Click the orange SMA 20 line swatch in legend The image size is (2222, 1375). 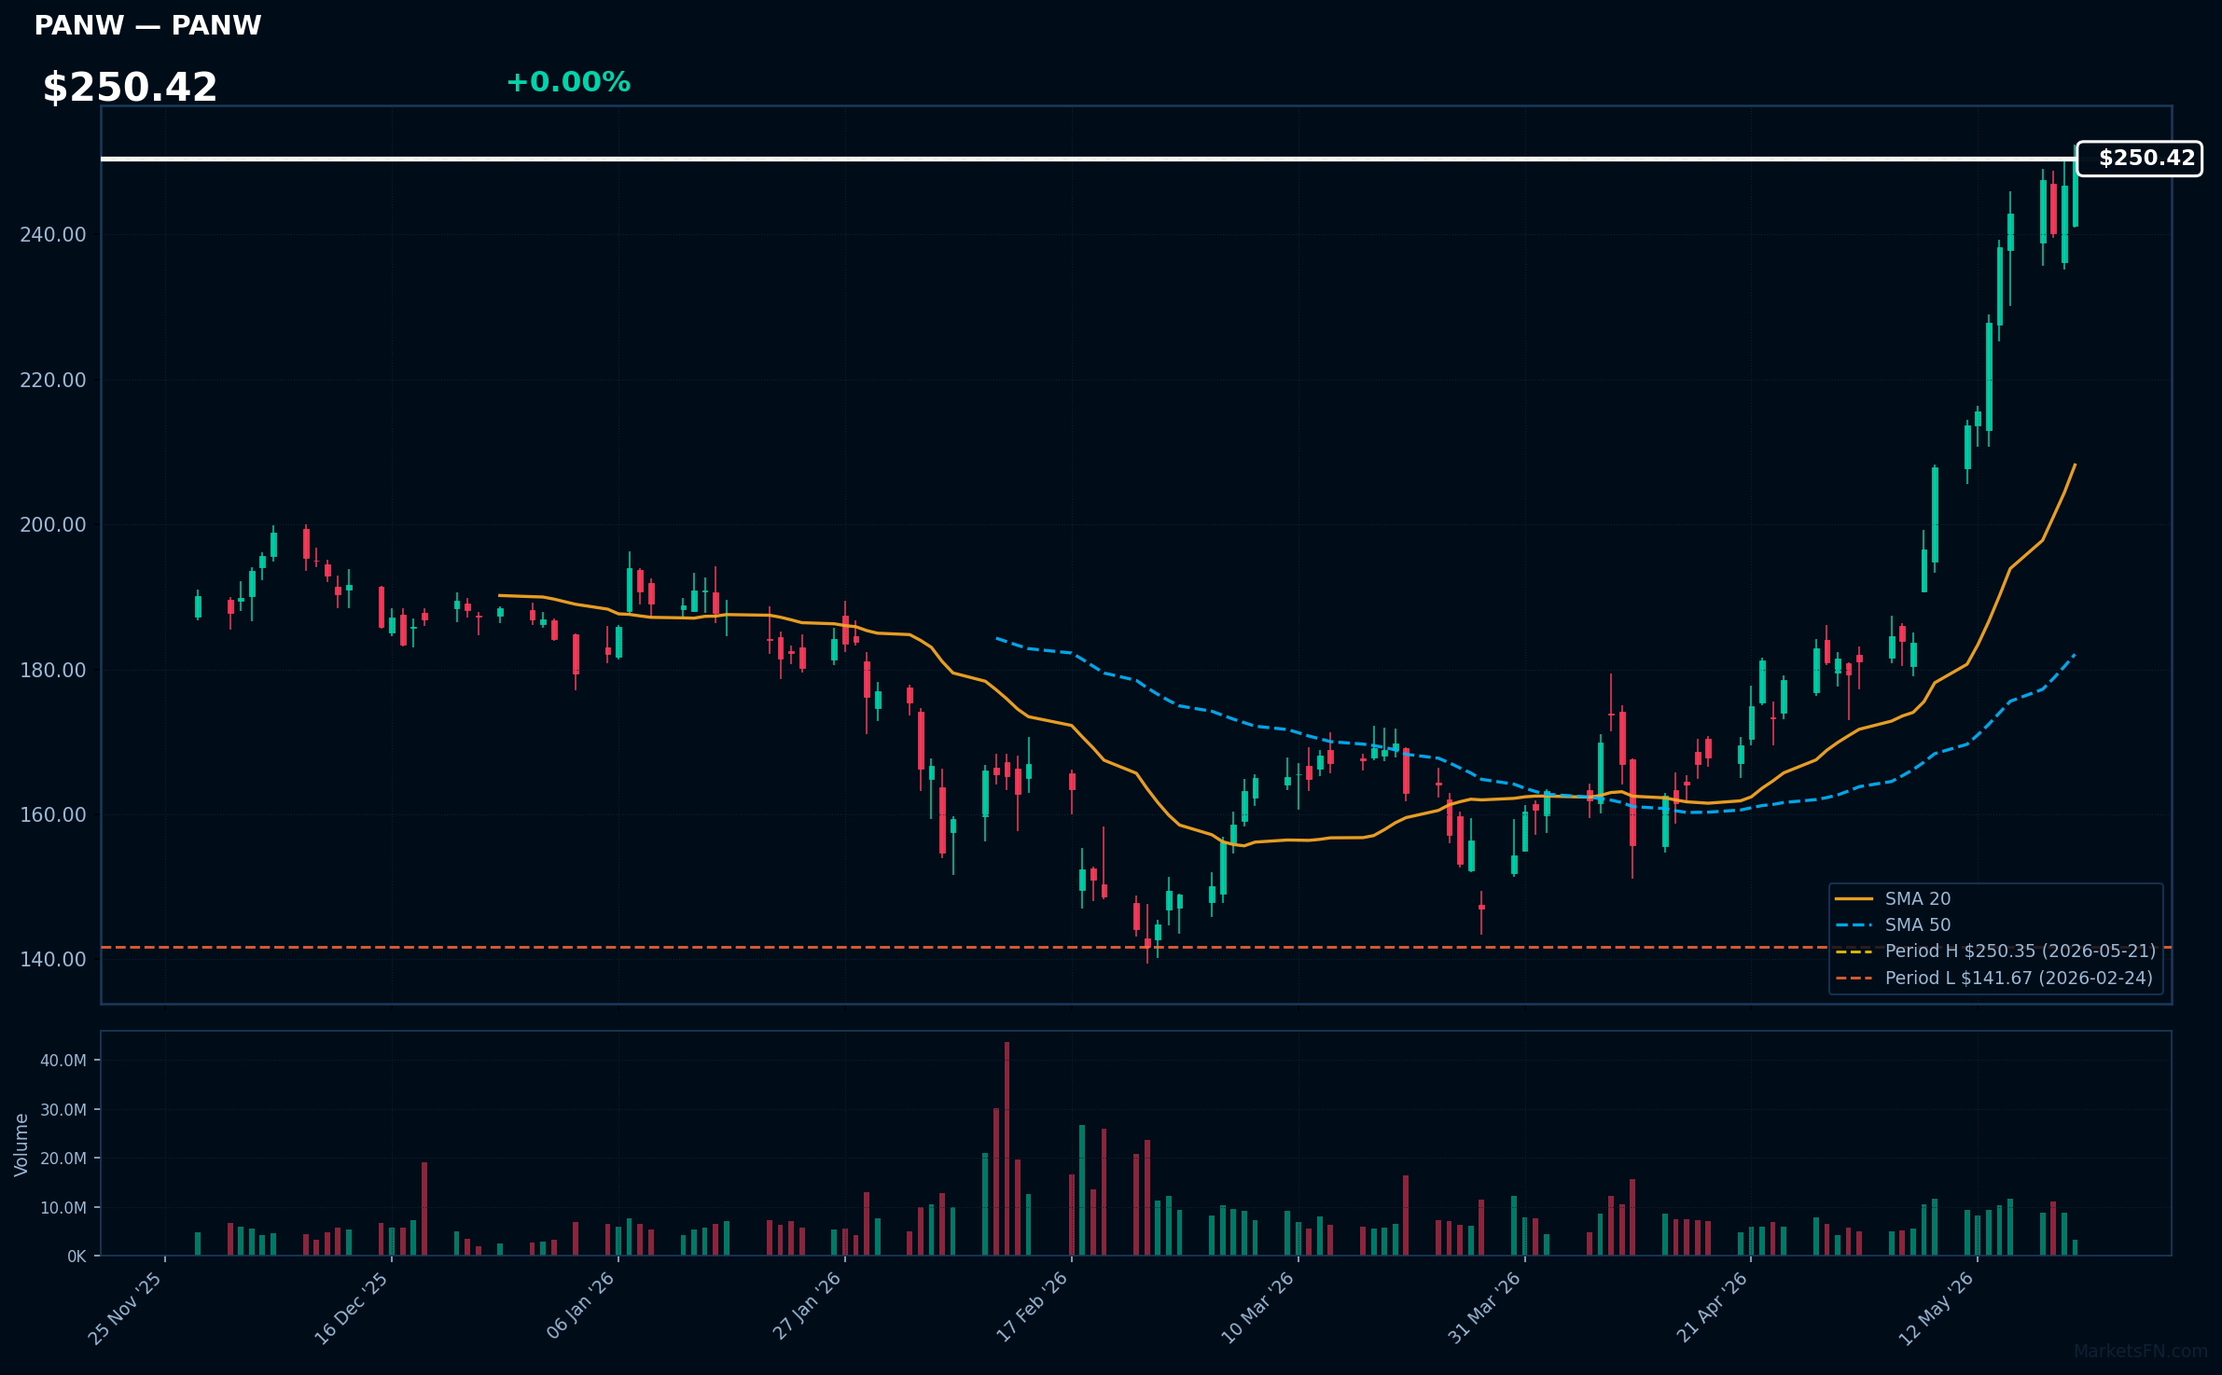click(x=1854, y=899)
